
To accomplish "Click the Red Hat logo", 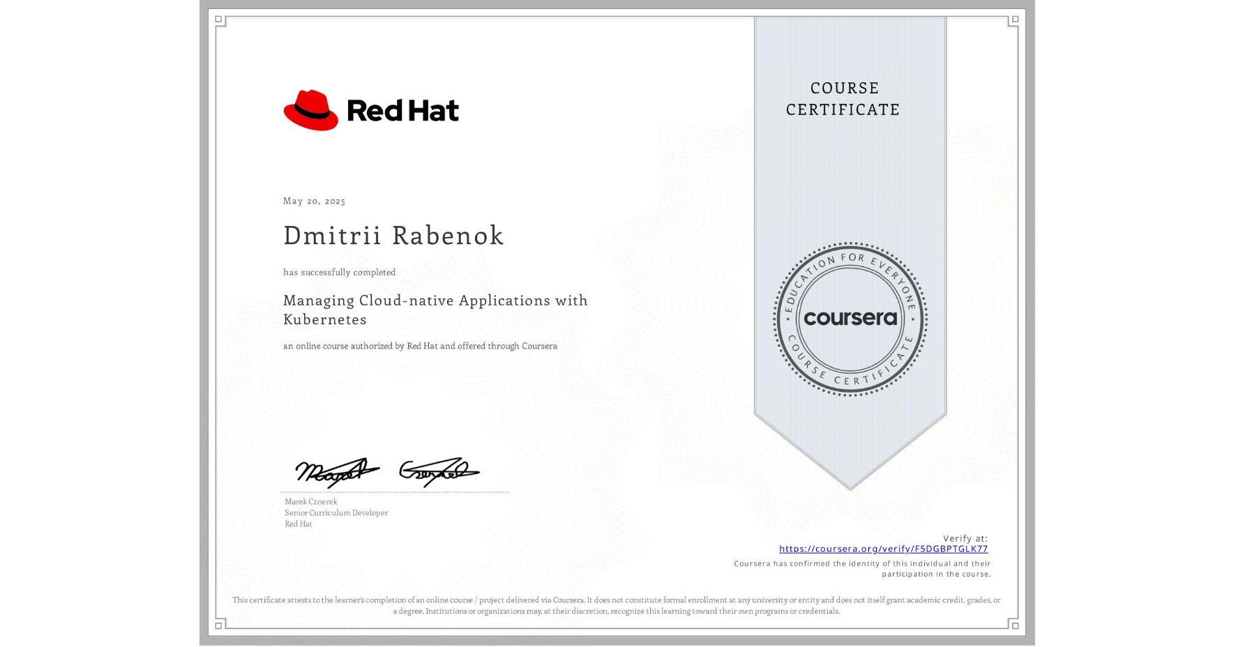I will [371, 110].
